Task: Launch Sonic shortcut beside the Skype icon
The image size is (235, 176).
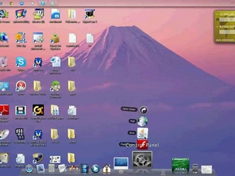Action: (x=38, y=62)
